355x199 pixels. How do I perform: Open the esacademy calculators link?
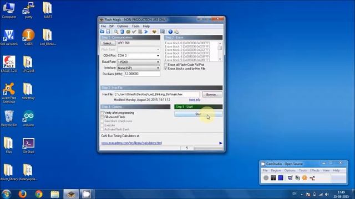click(131, 143)
